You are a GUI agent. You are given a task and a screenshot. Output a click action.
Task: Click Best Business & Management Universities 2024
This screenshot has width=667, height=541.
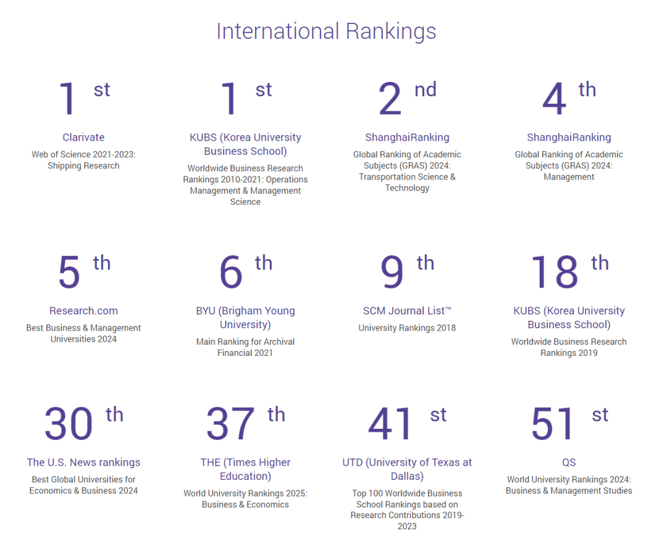[83, 334]
